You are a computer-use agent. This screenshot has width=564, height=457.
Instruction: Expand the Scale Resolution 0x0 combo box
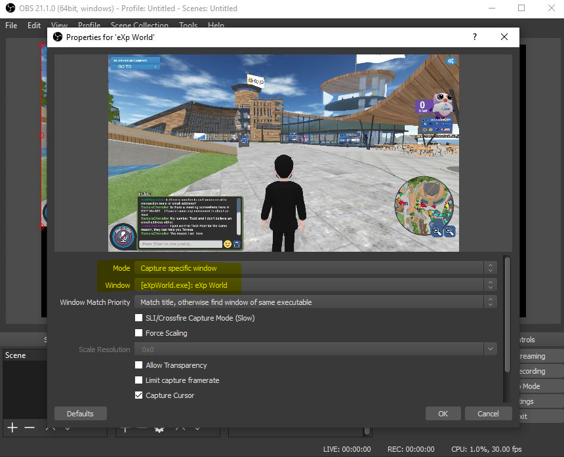[315, 349]
